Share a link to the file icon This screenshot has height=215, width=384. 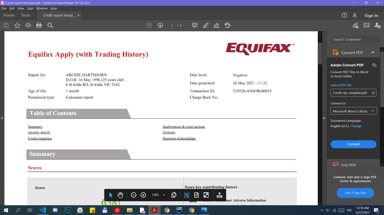355,25
